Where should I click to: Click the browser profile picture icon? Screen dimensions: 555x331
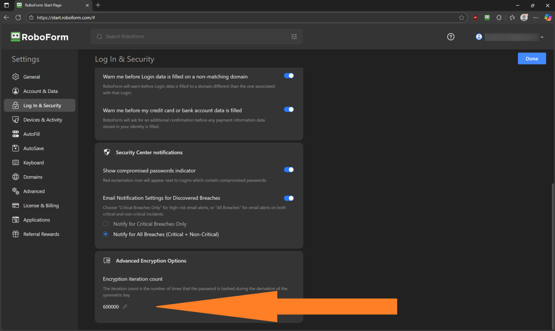(524, 18)
